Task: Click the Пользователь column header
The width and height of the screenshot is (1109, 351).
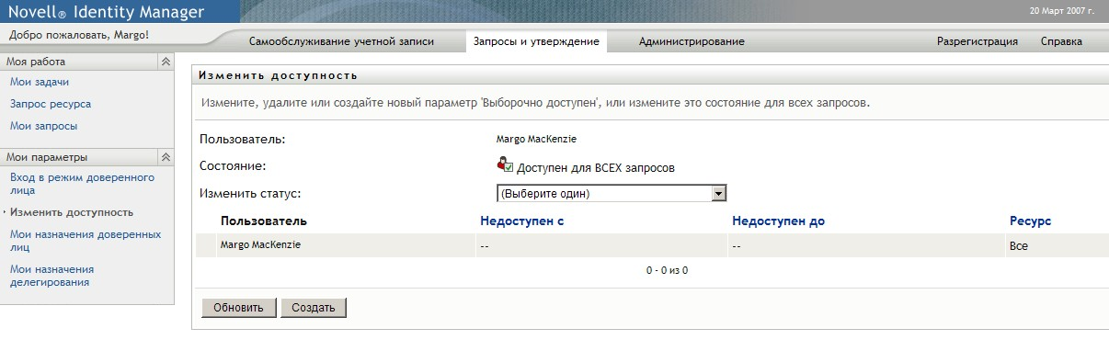Action: [x=264, y=221]
